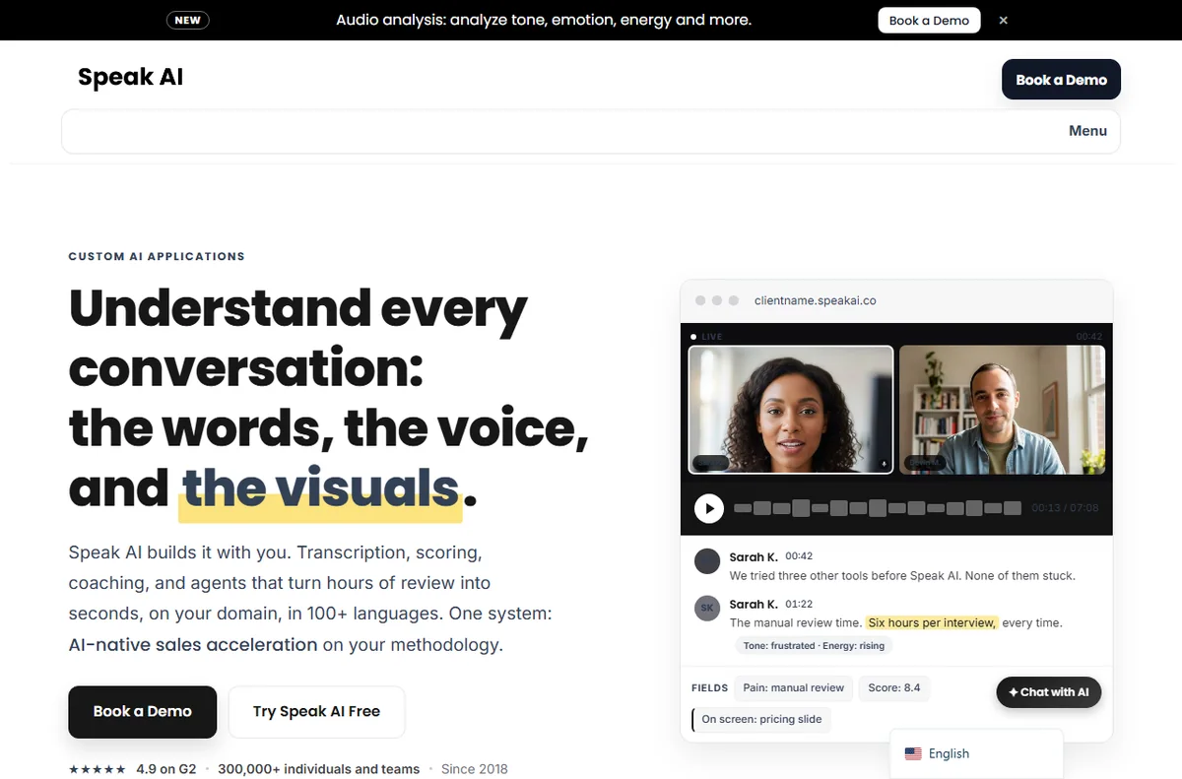Click the audio waveform progress bar
1182x779 pixels.
point(878,508)
